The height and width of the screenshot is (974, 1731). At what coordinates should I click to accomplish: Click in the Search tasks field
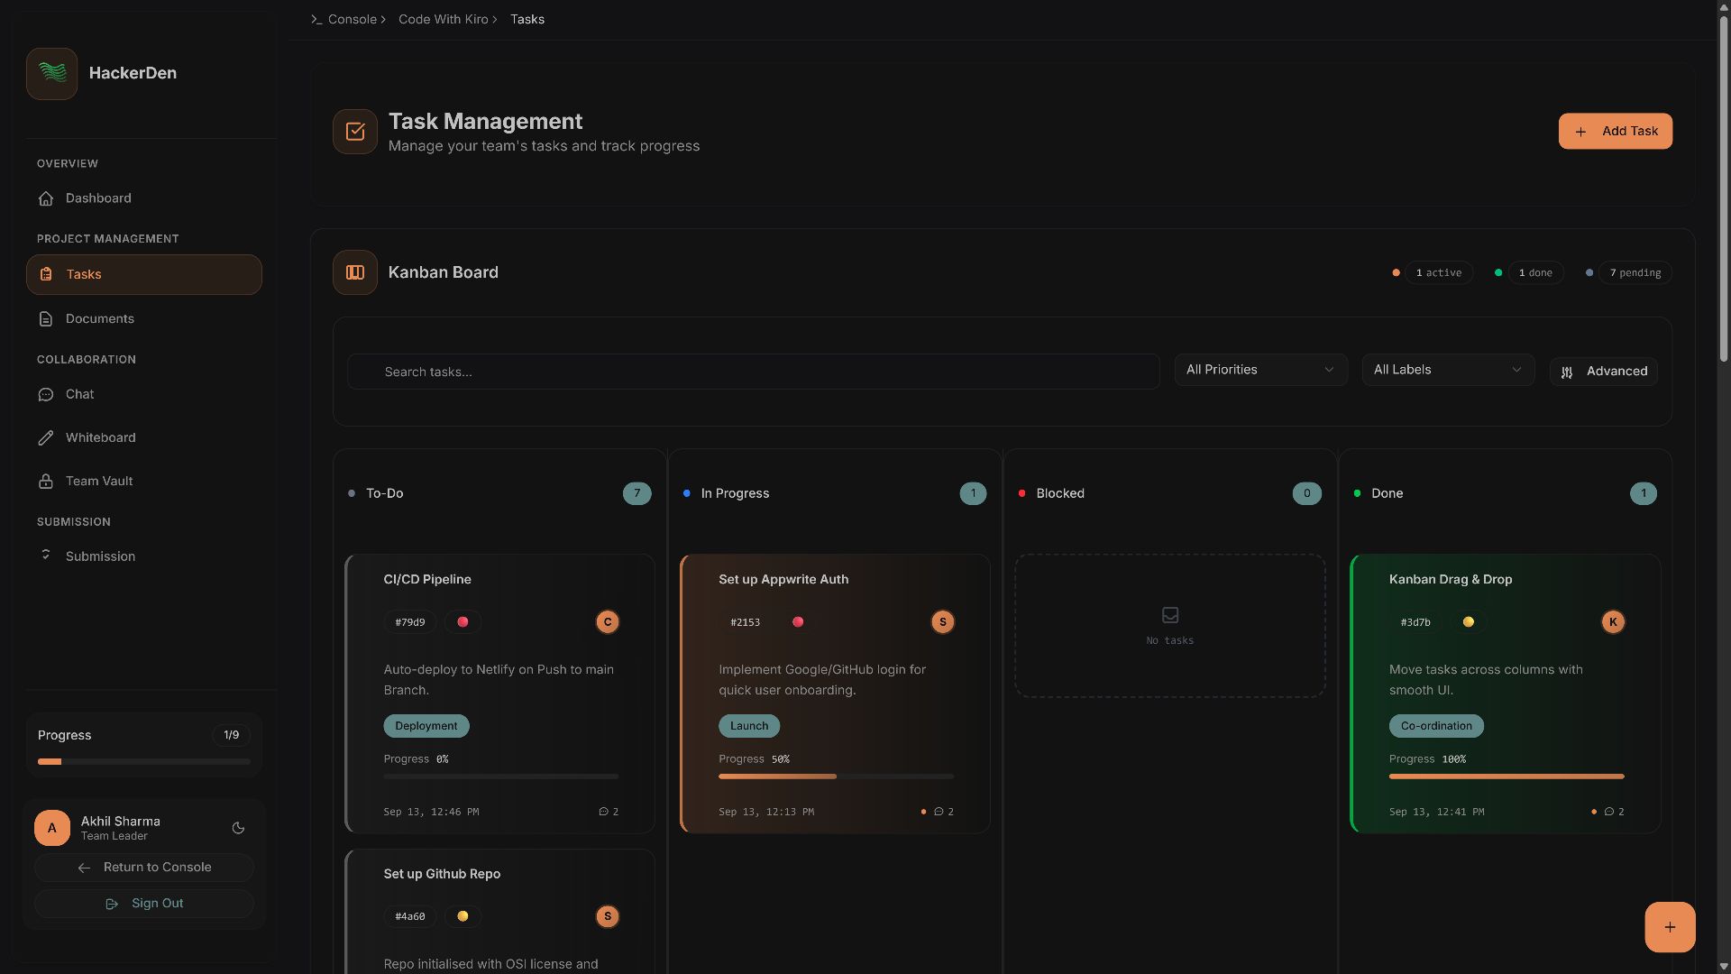pyautogui.click(x=753, y=372)
